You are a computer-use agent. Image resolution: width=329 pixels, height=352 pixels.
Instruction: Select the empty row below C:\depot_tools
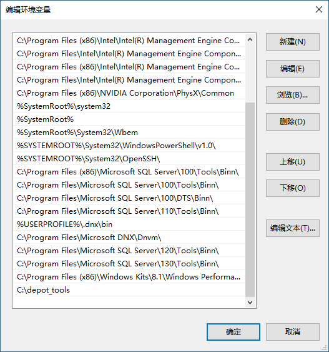[x=129, y=302]
